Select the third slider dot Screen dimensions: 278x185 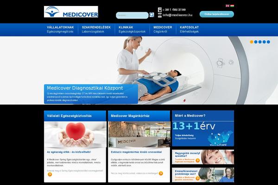point(260,42)
